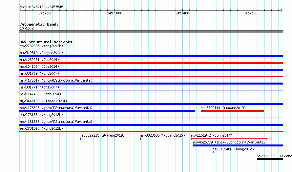Click the esv2730995 (Wong2012b) variant label
Screen dimensions: 292x172
click(41, 46)
